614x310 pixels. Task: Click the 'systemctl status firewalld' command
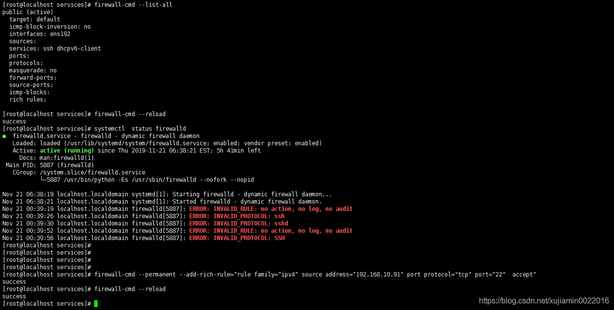(x=140, y=129)
